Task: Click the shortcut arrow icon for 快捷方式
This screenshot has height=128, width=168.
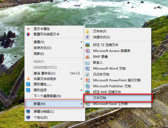Action: point(87,37)
